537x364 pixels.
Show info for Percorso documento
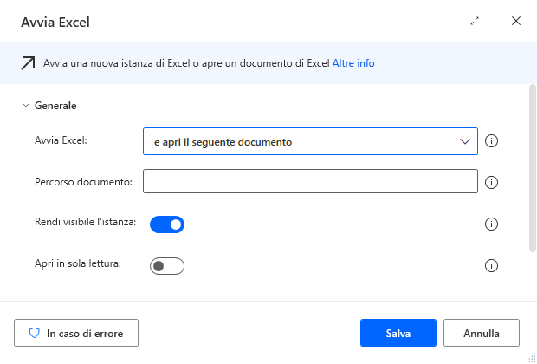click(x=491, y=182)
